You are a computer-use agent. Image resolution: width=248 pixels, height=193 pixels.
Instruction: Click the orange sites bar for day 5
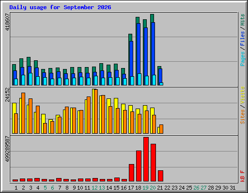[x=45, y=128]
